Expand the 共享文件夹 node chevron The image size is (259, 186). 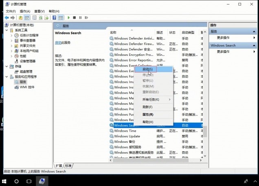pos(11,46)
